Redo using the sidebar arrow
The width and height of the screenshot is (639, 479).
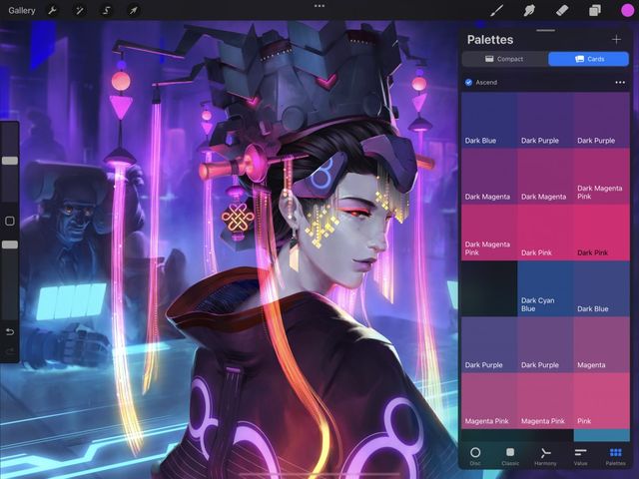click(x=10, y=350)
